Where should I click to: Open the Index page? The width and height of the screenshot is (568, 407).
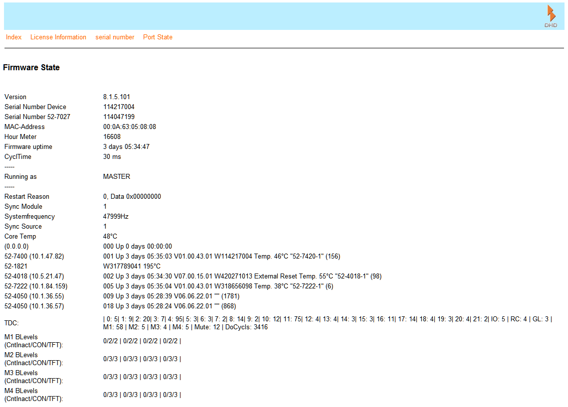pos(13,37)
